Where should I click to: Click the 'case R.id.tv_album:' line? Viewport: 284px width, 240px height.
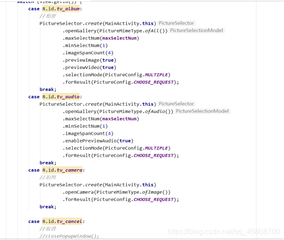tap(55, 9)
